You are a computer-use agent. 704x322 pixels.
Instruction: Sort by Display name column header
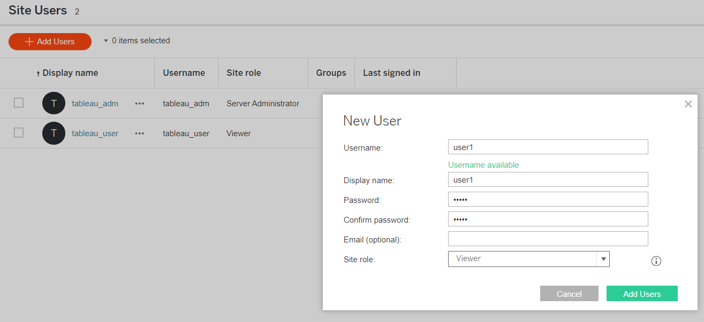(70, 73)
